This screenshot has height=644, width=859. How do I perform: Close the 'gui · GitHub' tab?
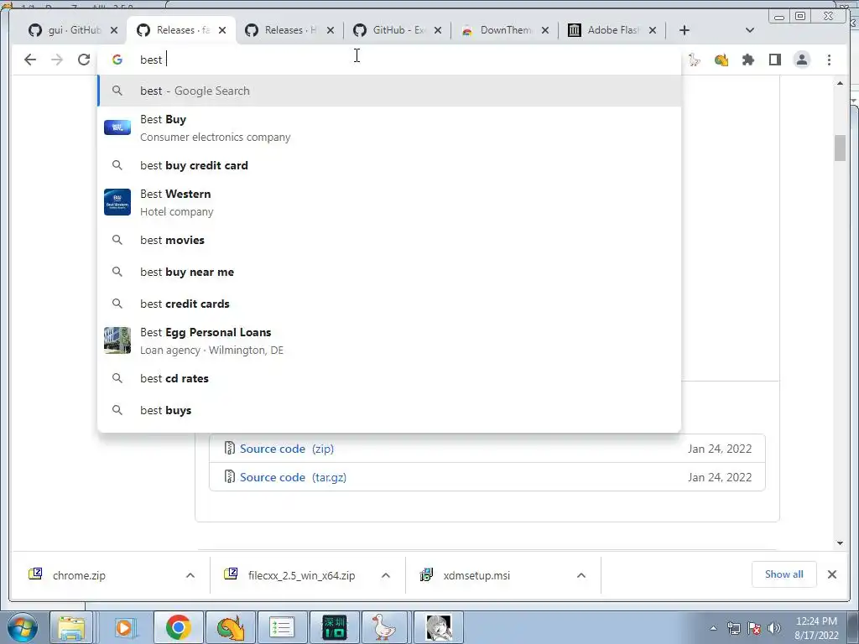point(114,30)
